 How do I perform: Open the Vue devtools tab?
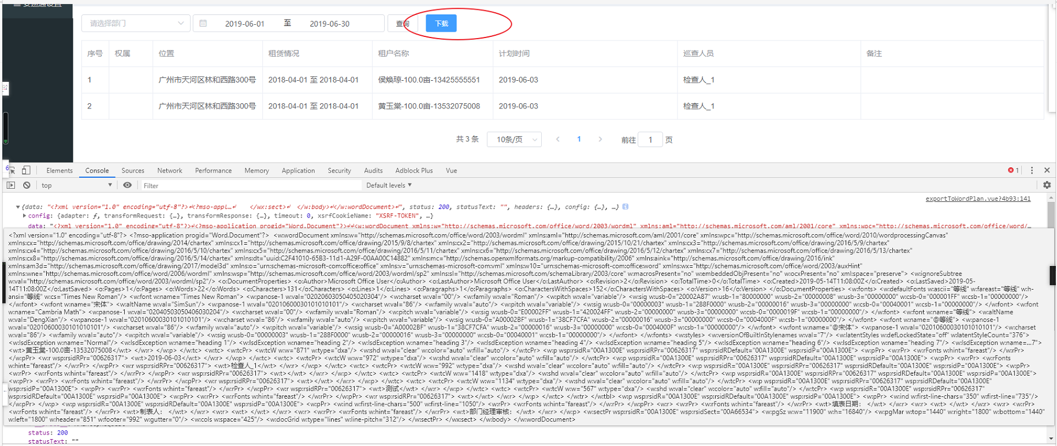pos(451,171)
